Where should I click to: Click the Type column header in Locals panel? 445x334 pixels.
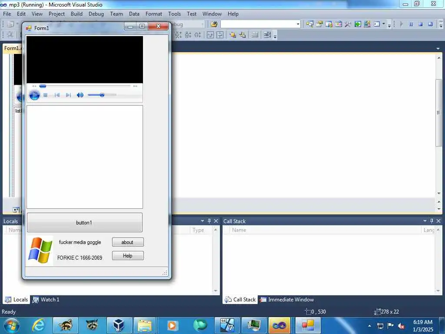click(x=201, y=230)
